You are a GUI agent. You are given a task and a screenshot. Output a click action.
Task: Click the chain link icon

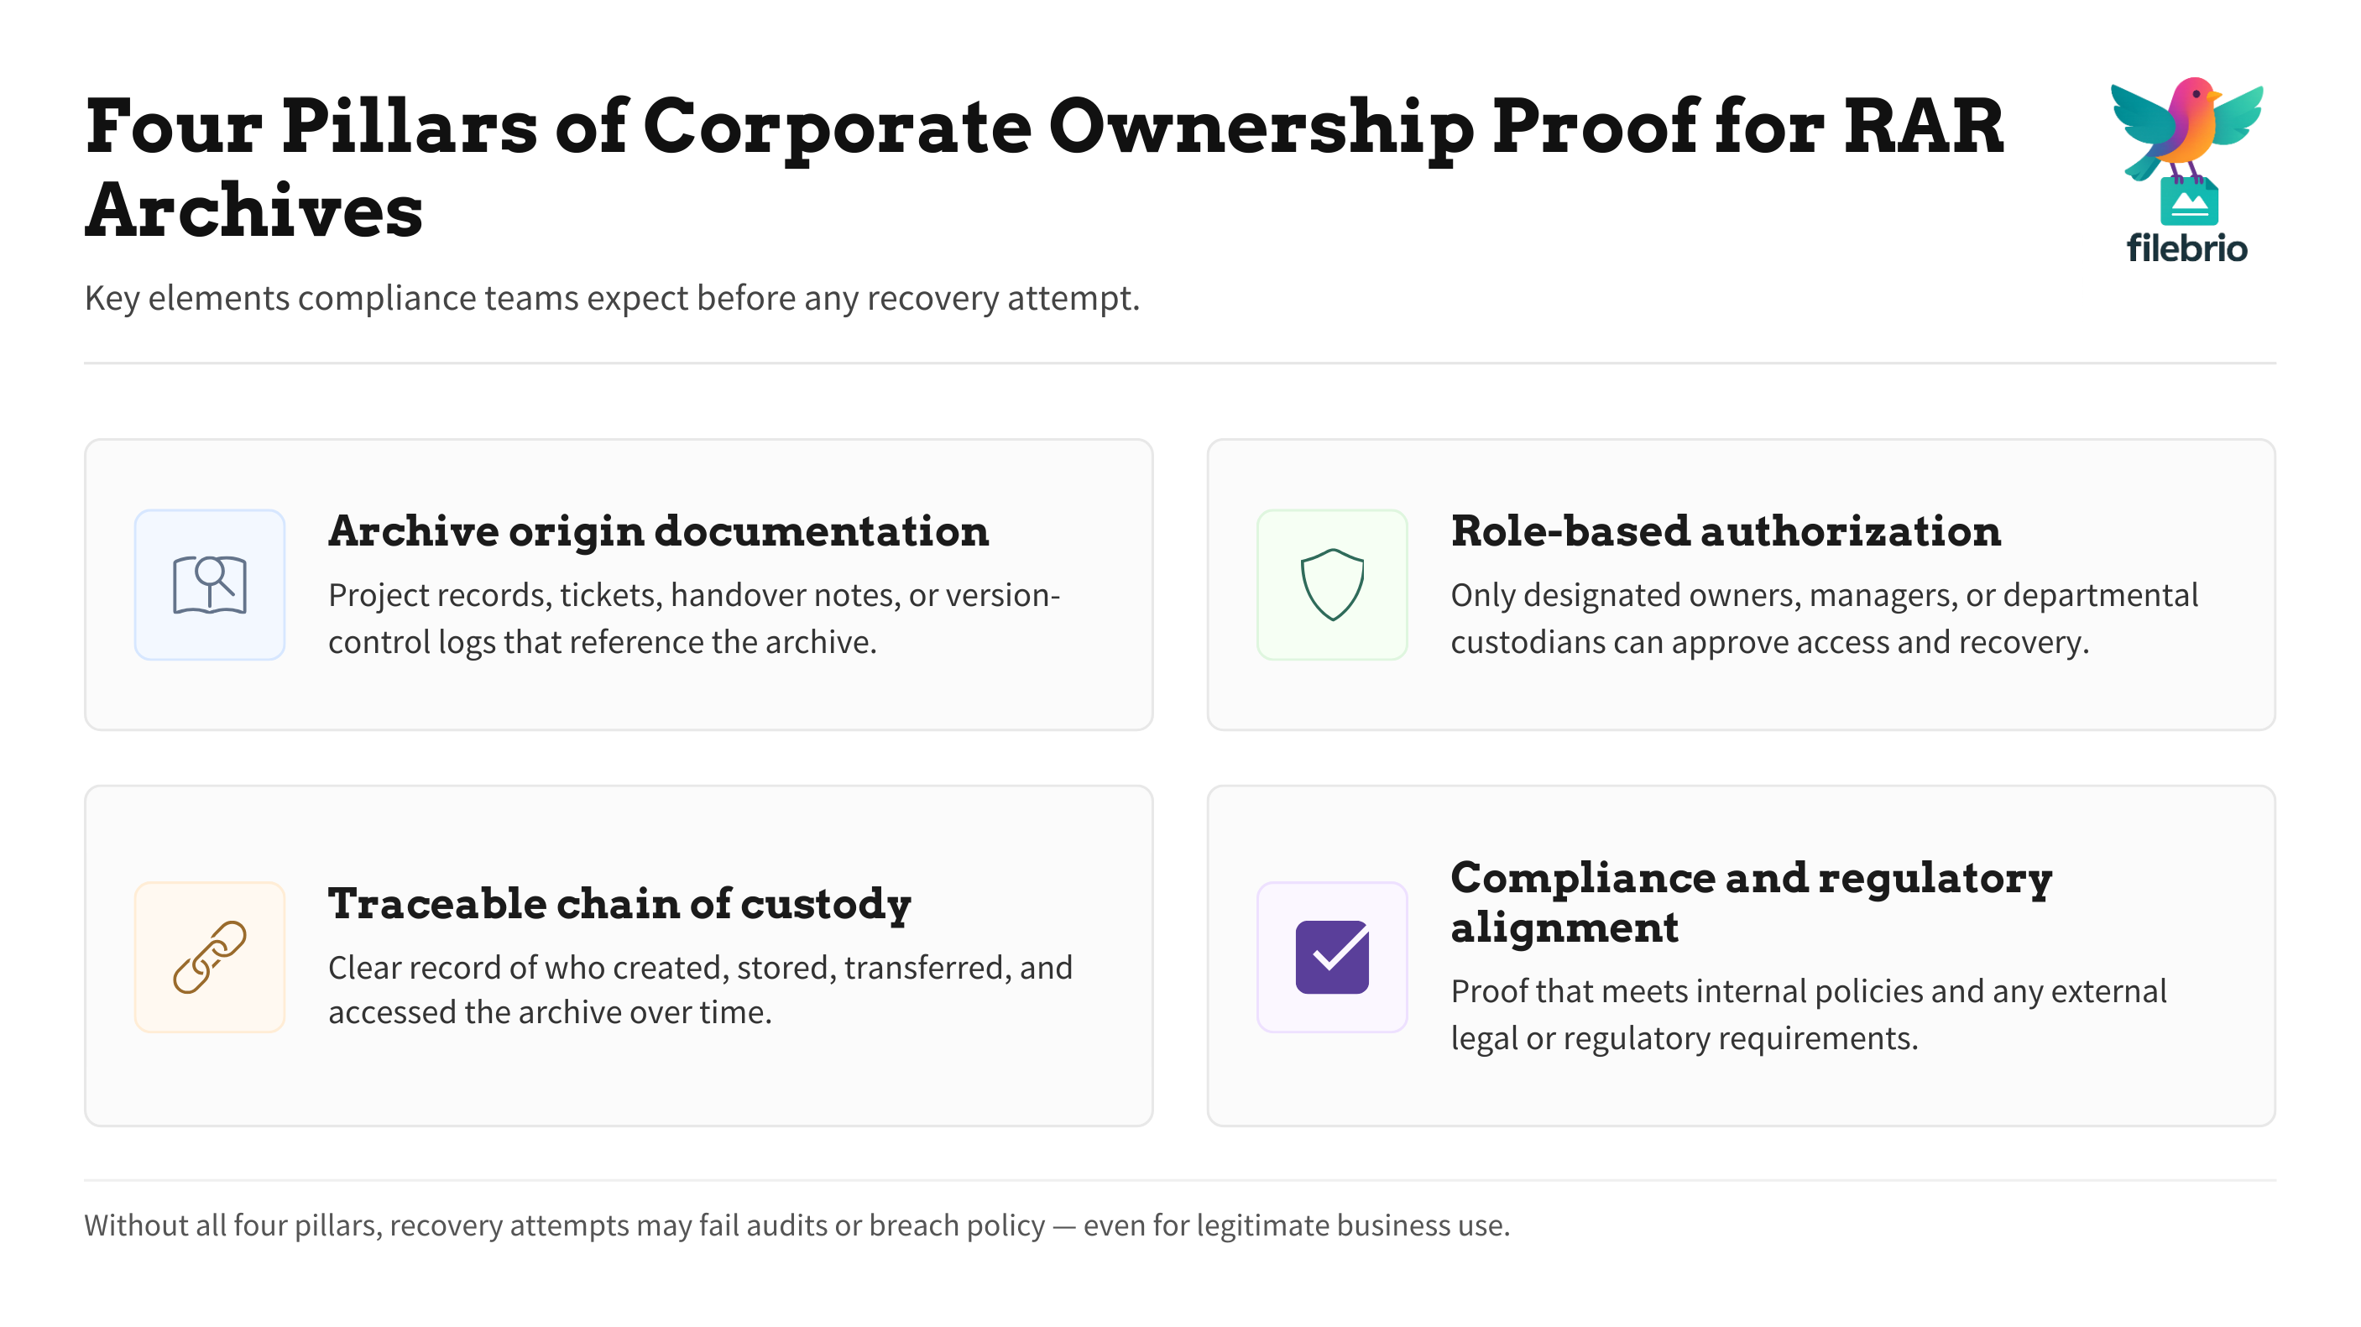pos(210,957)
